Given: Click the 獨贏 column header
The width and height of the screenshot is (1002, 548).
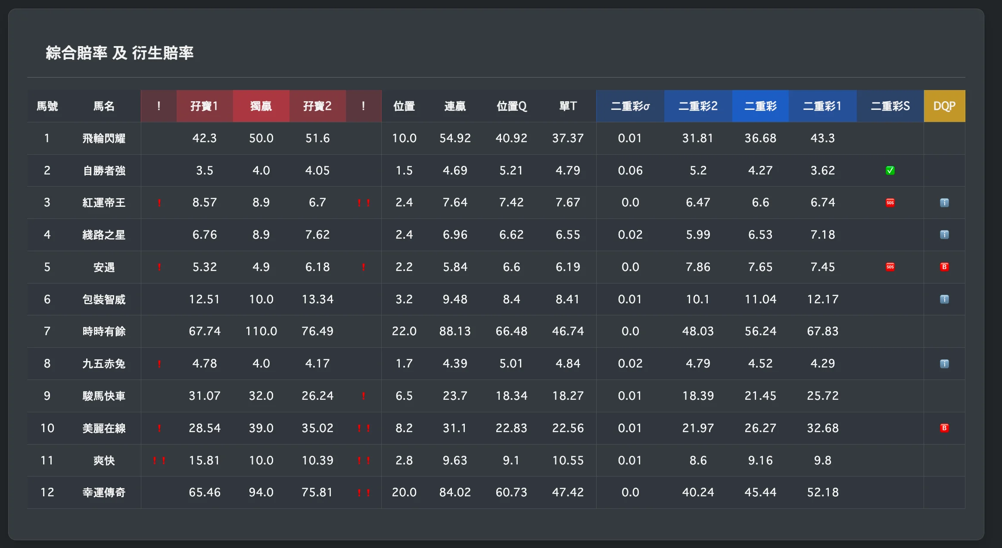Looking at the screenshot, I should click(261, 106).
